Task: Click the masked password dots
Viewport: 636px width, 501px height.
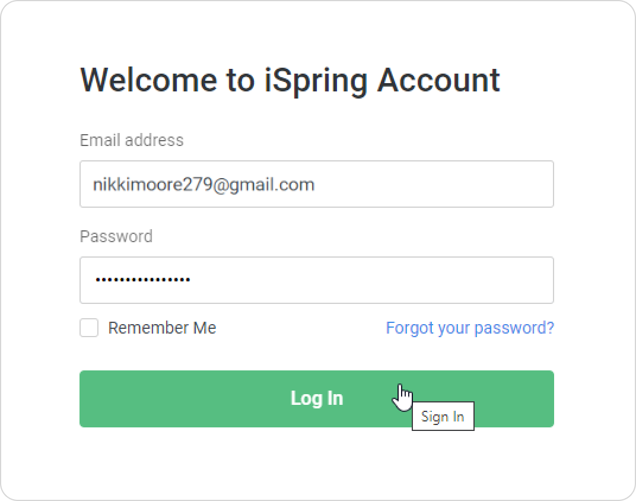Action: (x=142, y=280)
